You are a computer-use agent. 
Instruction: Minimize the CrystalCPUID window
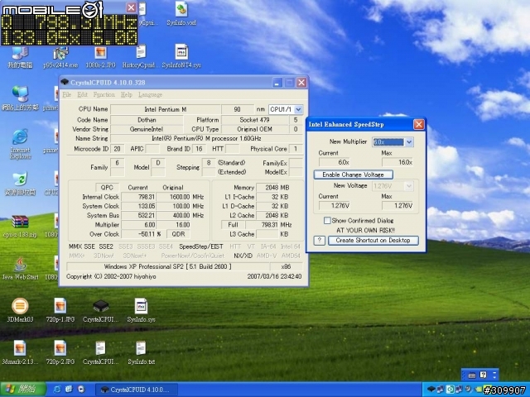[277, 83]
